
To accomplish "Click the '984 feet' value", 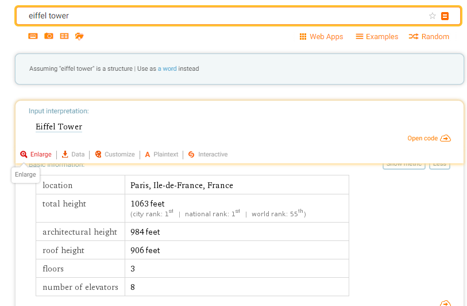I will tap(145, 232).
